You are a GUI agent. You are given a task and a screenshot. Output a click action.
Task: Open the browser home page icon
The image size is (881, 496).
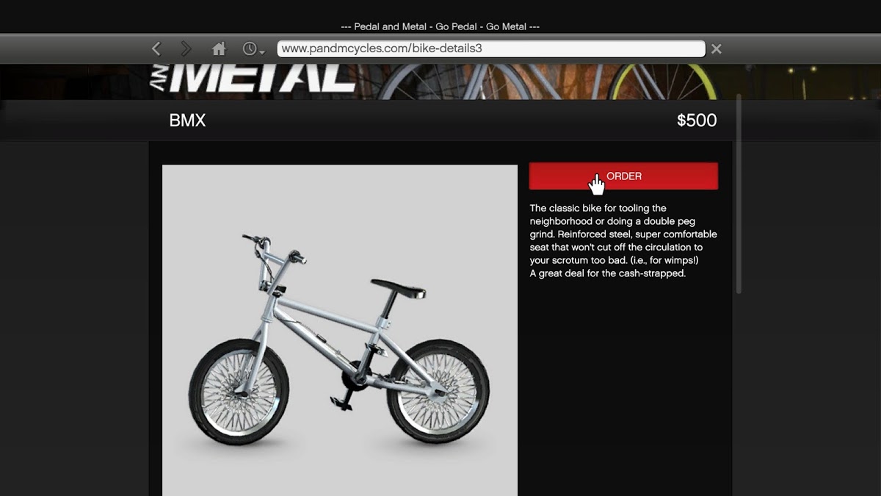219,49
